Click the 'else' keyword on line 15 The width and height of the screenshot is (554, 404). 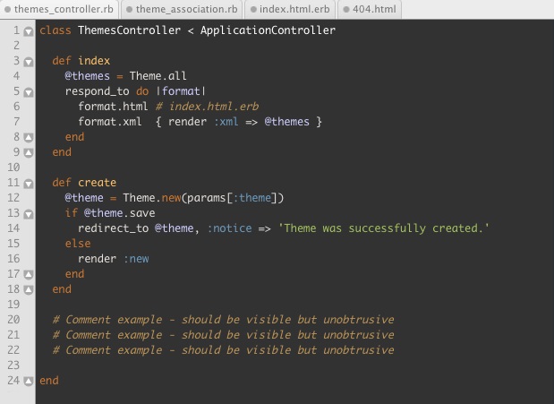(x=78, y=243)
